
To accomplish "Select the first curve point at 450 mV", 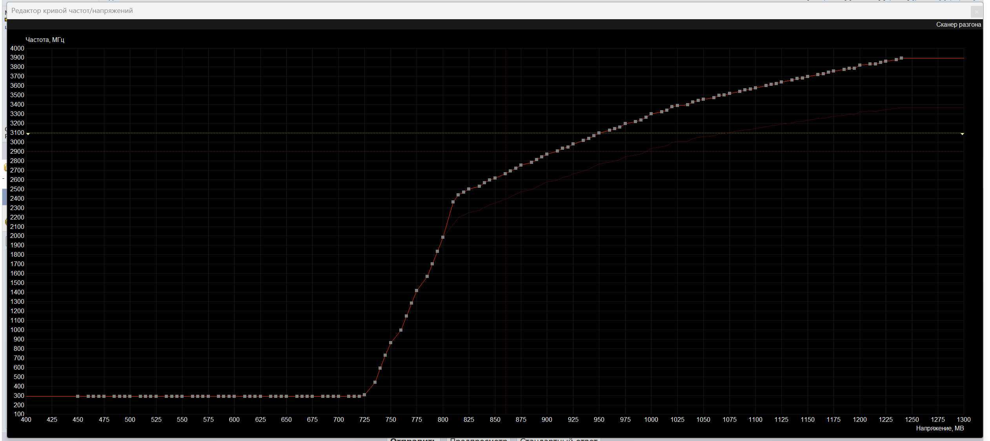I will [x=78, y=396].
